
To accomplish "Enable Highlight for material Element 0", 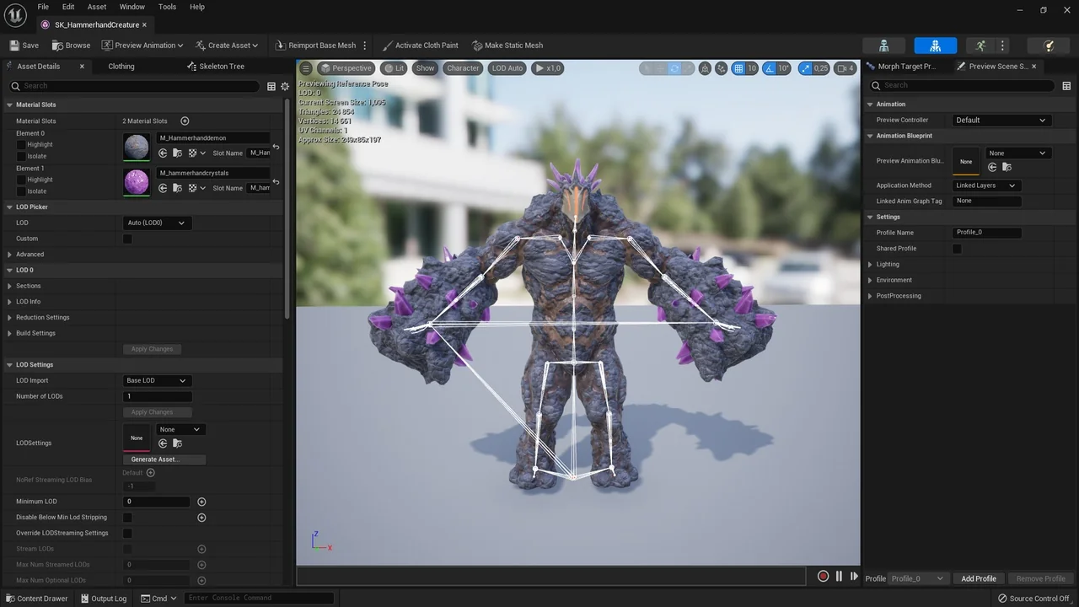I will click(22, 144).
